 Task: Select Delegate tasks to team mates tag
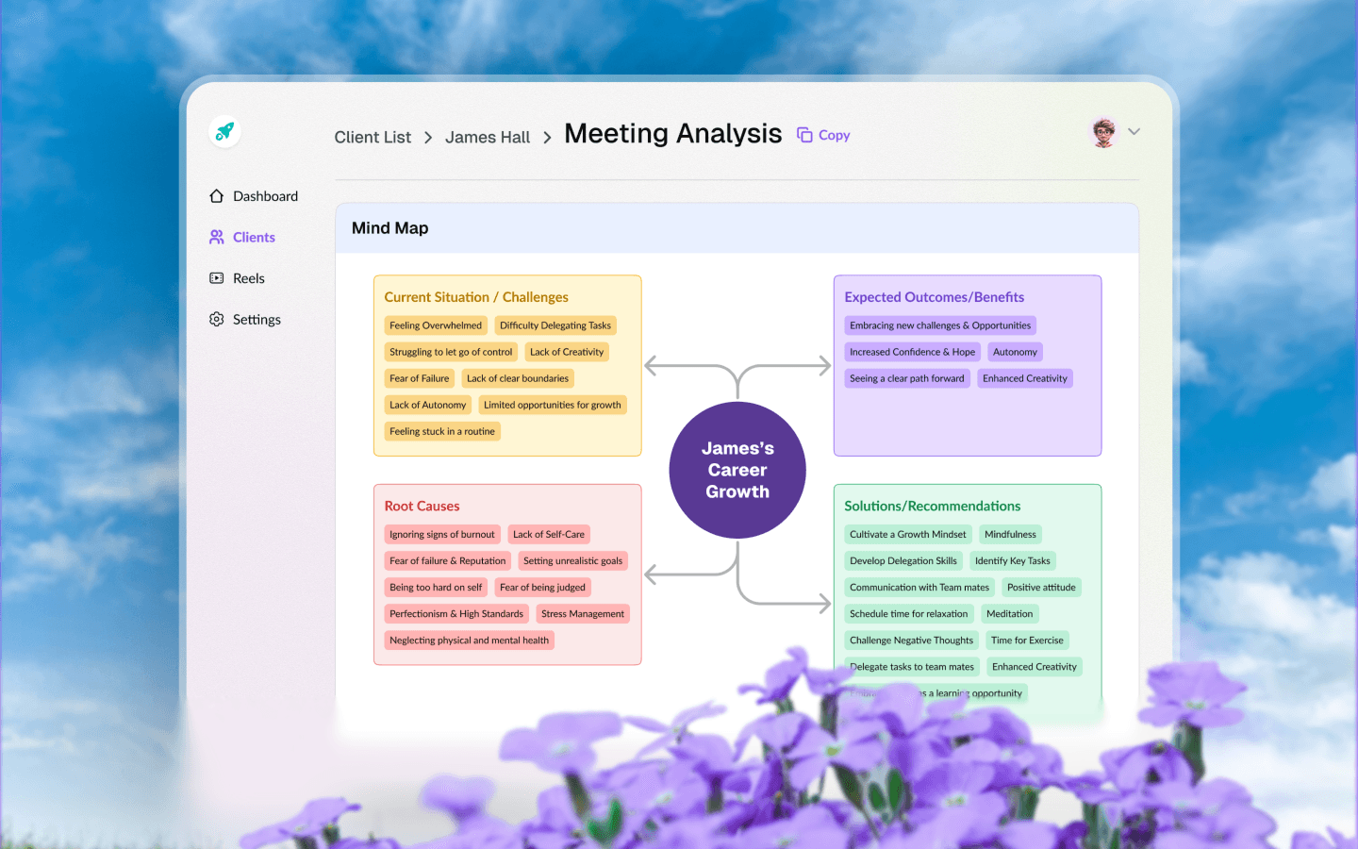coord(912,667)
